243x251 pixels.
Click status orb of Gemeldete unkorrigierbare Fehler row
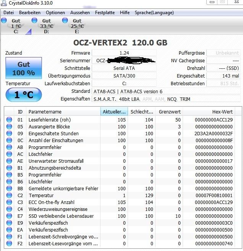tap(9, 188)
